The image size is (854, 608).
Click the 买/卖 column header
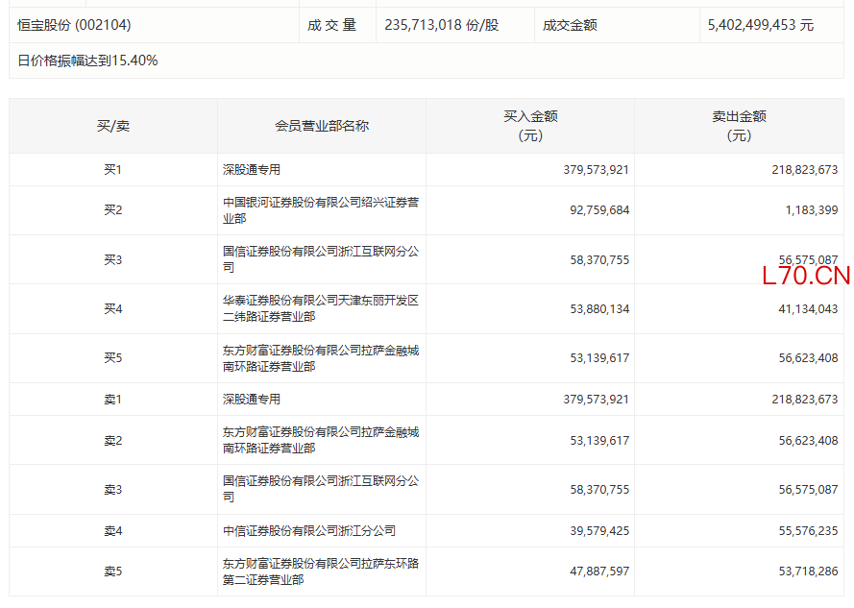112,126
